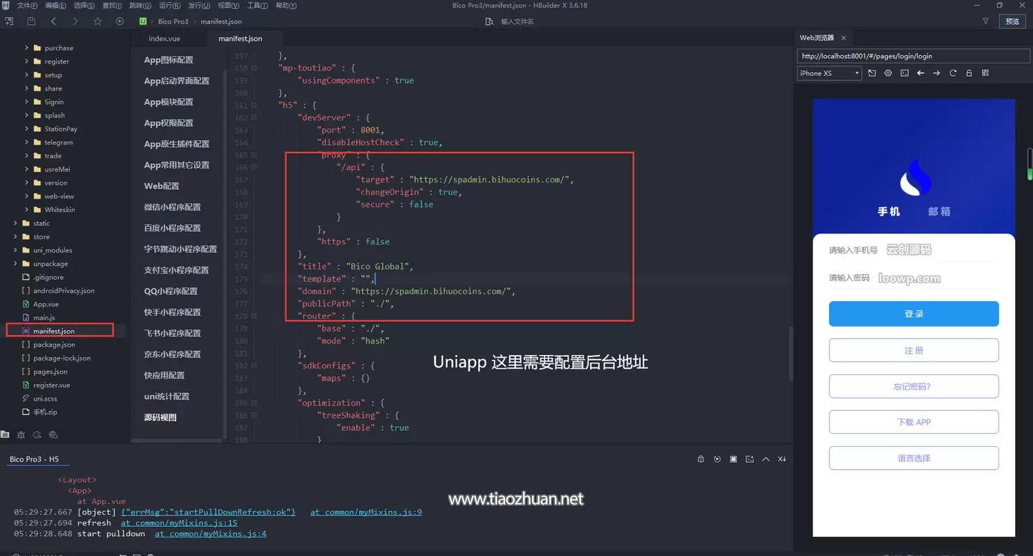The height and width of the screenshot is (556, 1033).
Task: Click the filter funnel icon at top right
Action: coord(985,21)
